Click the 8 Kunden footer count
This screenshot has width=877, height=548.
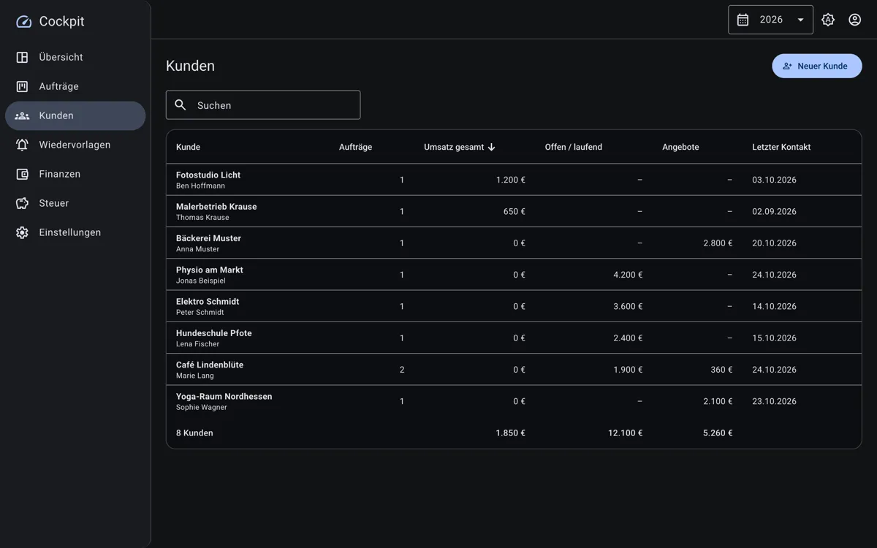[194, 433]
